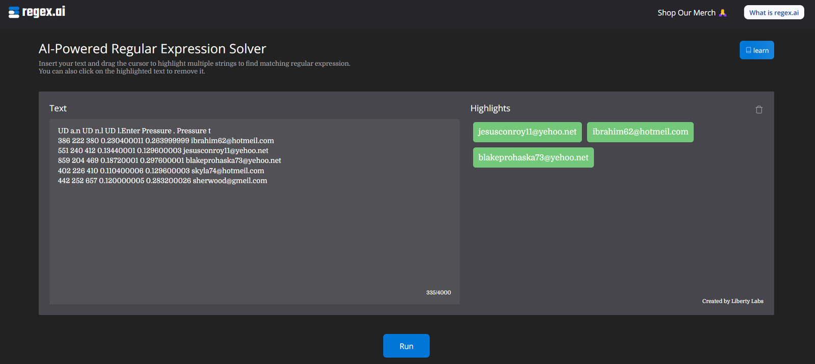Click the regex.ai logo icon
This screenshot has height=364, width=815.
click(x=14, y=12)
